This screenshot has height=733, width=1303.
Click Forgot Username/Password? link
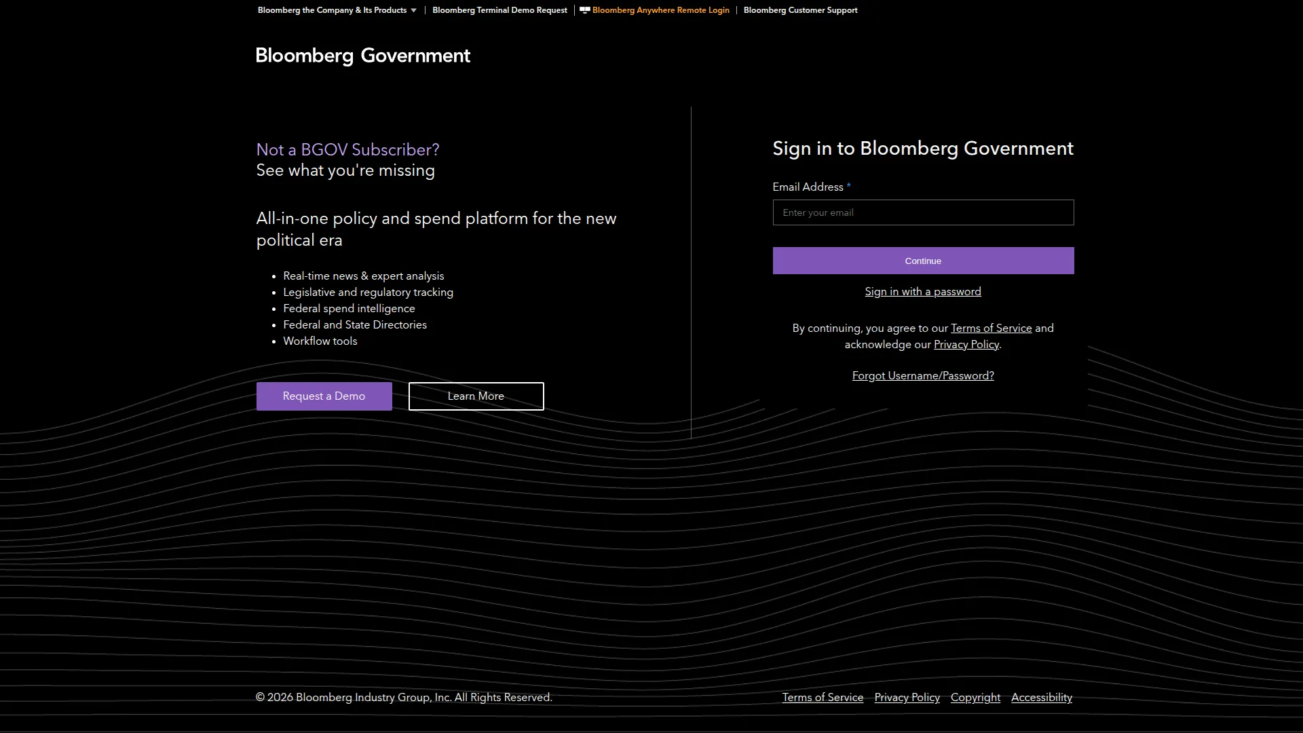pos(923,376)
